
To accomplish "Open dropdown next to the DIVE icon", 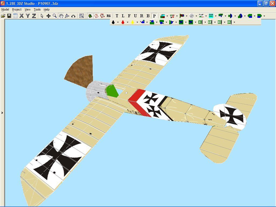I will (216, 16).
